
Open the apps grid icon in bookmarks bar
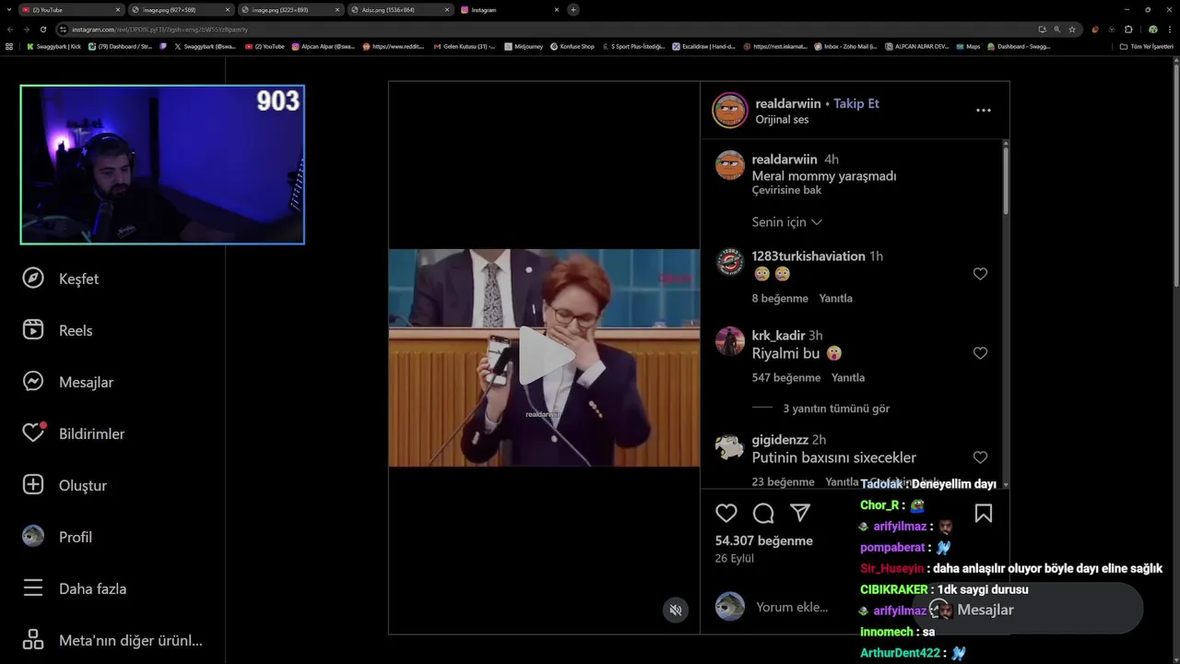click(x=9, y=46)
